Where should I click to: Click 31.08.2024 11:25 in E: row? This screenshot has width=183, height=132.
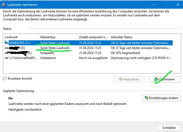tap(90, 53)
